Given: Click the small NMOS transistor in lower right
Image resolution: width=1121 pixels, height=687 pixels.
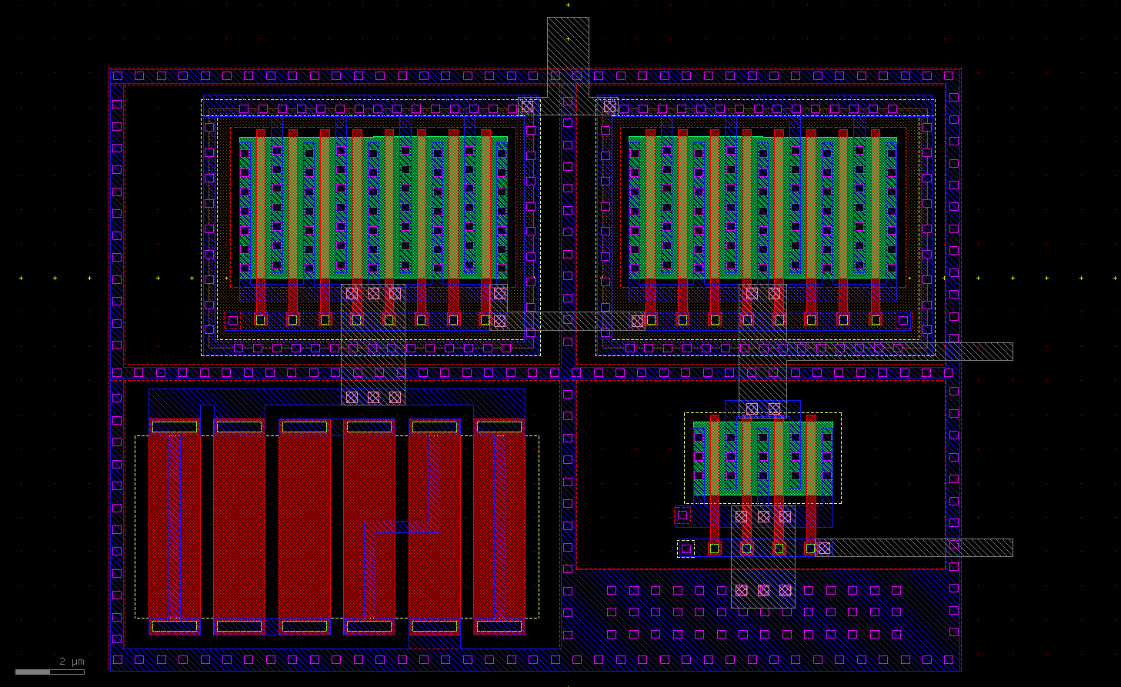Looking at the screenshot, I should (x=762, y=458).
